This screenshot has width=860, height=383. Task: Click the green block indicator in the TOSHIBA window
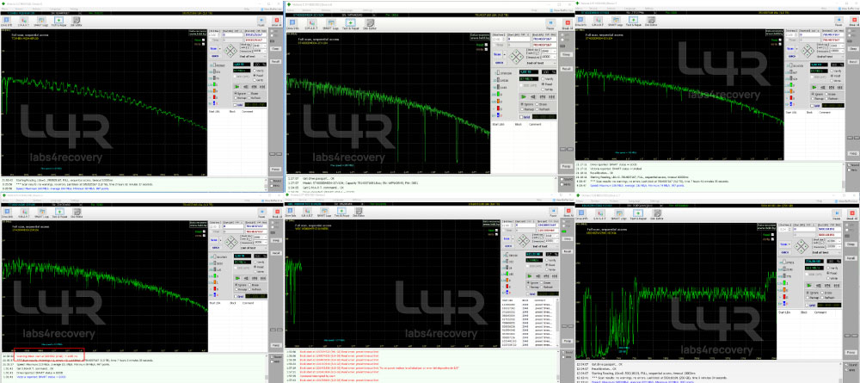(x=214, y=84)
